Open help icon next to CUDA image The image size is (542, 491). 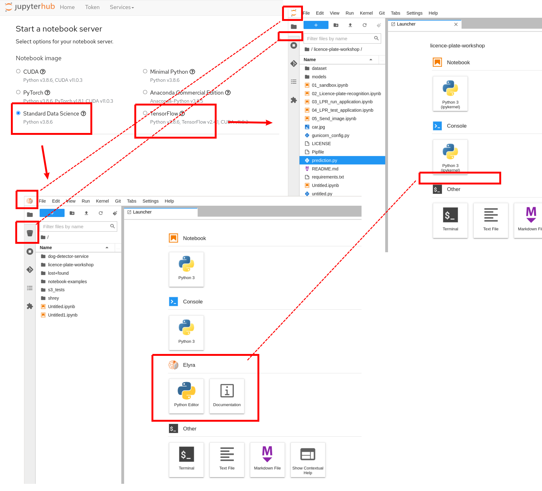pos(43,72)
